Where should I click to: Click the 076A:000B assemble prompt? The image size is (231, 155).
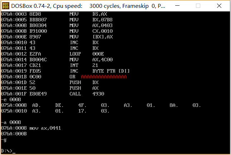14,134
